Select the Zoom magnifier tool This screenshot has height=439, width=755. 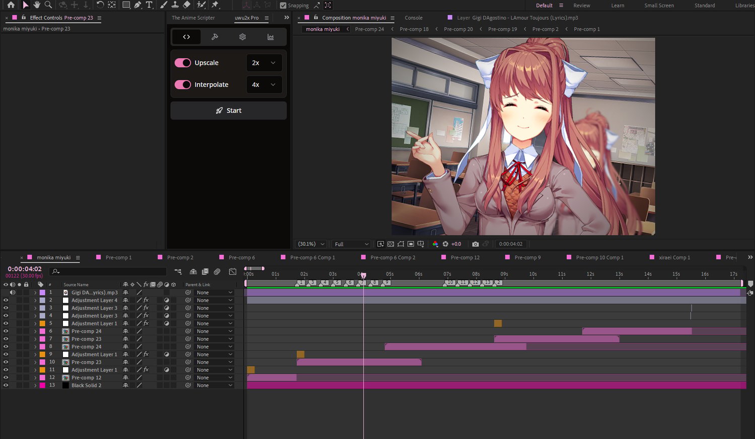click(x=48, y=5)
